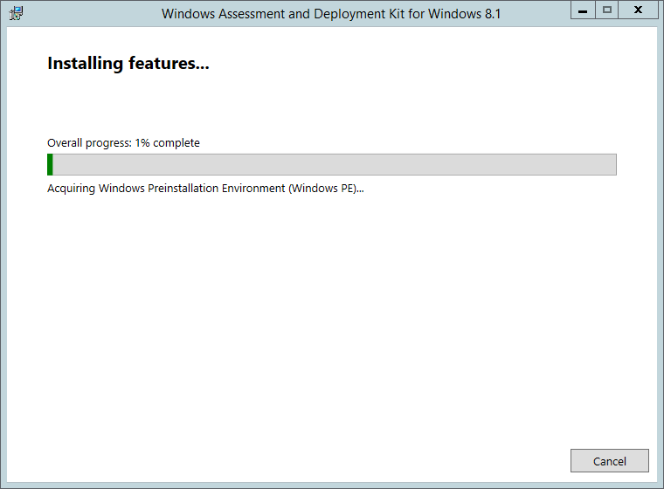
Task: Click the "1% complete" percentage text
Action: point(167,142)
